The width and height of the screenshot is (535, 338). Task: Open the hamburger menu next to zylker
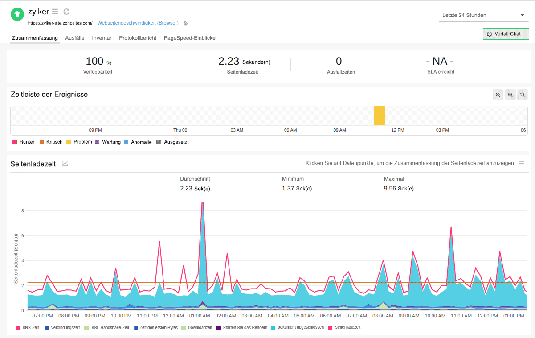click(x=55, y=12)
